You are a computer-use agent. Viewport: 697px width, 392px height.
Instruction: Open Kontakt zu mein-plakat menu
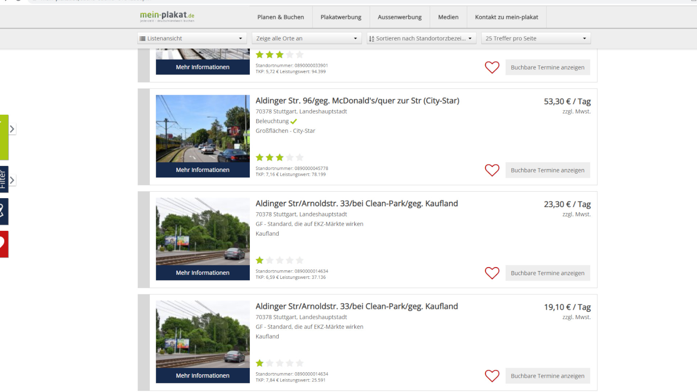[x=506, y=17]
